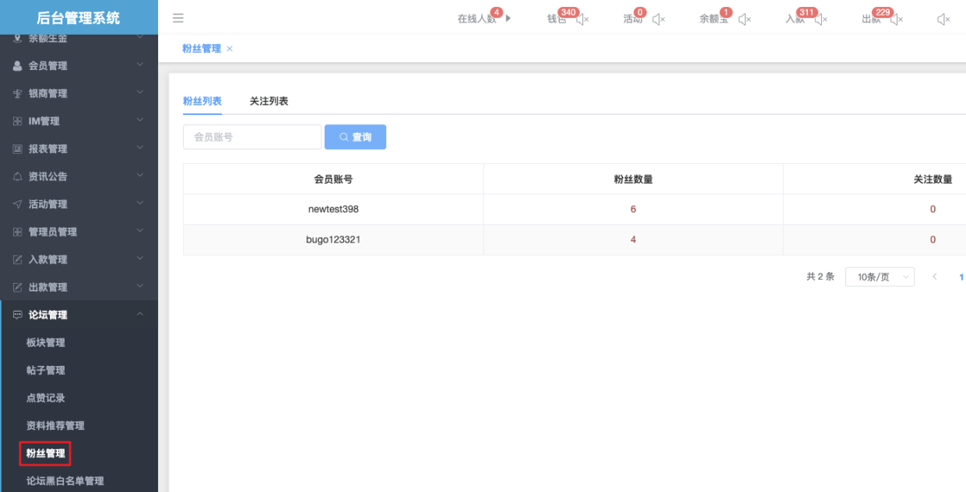Click the 入款 speaker mute icon
Viewport: 966px width, 492px height.
[x=820, y=19]
